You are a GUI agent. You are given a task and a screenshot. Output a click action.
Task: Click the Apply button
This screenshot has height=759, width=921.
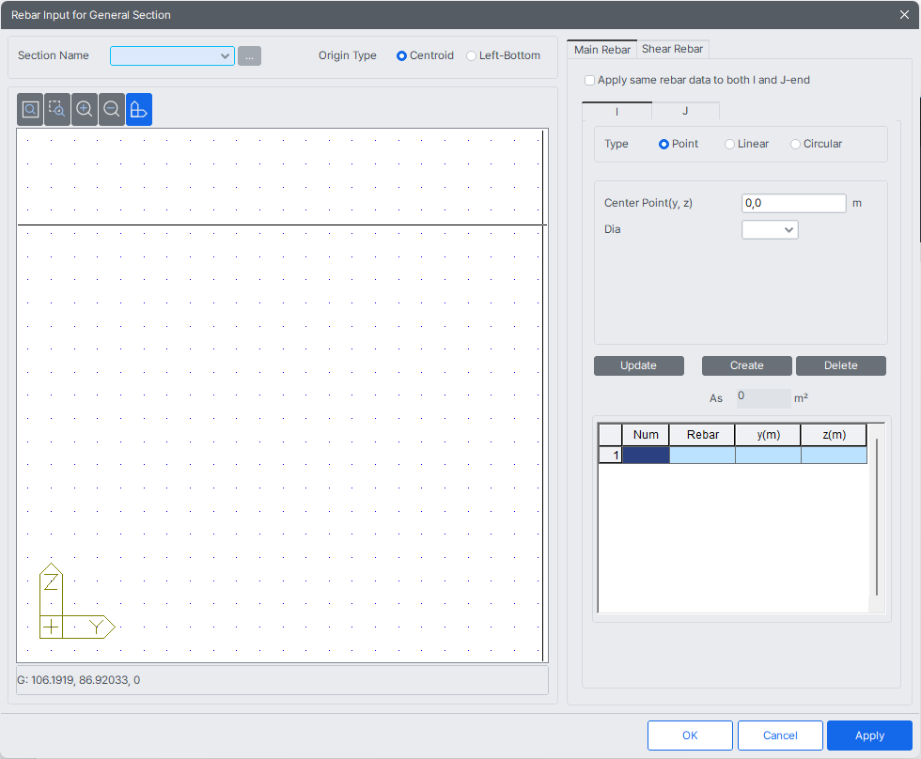869,736
